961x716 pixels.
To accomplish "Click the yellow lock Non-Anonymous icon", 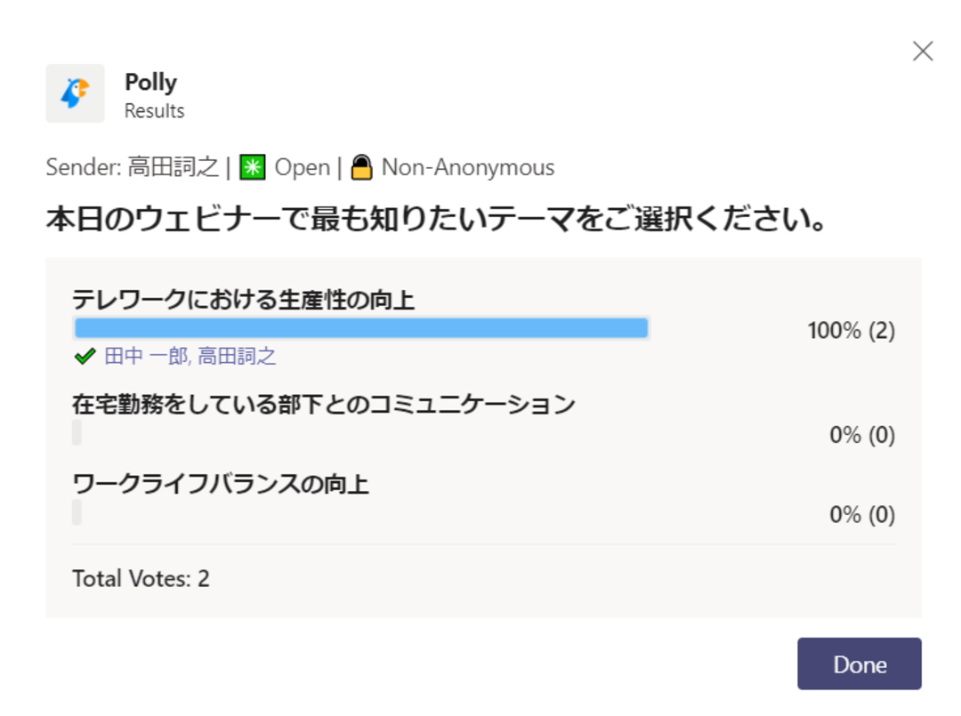I will coord(361,167).
